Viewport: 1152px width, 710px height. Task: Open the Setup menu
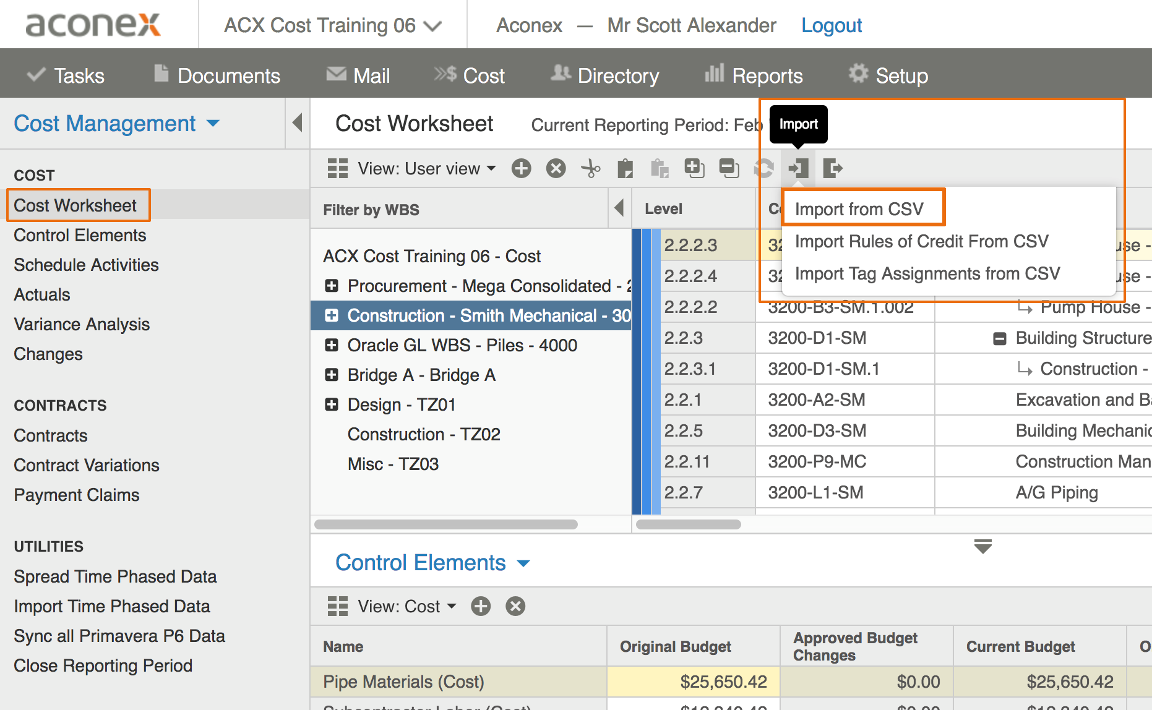click(x=888, y=75)
